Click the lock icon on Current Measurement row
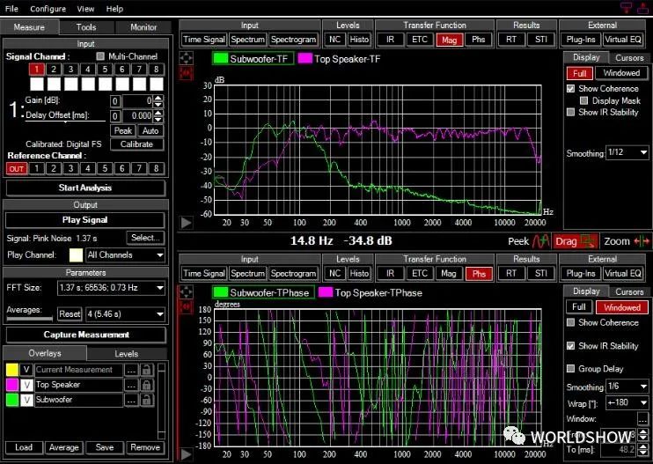 tap(146, 370)
